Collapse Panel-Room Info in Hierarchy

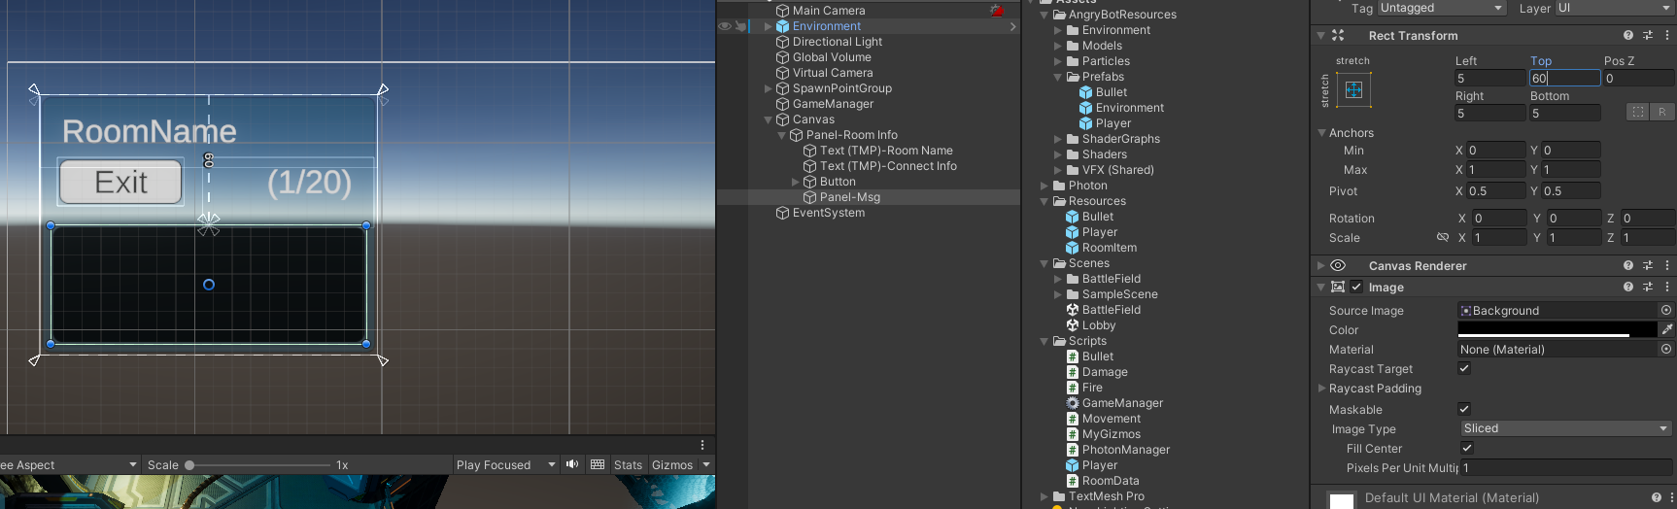click(x=781, y=135)
